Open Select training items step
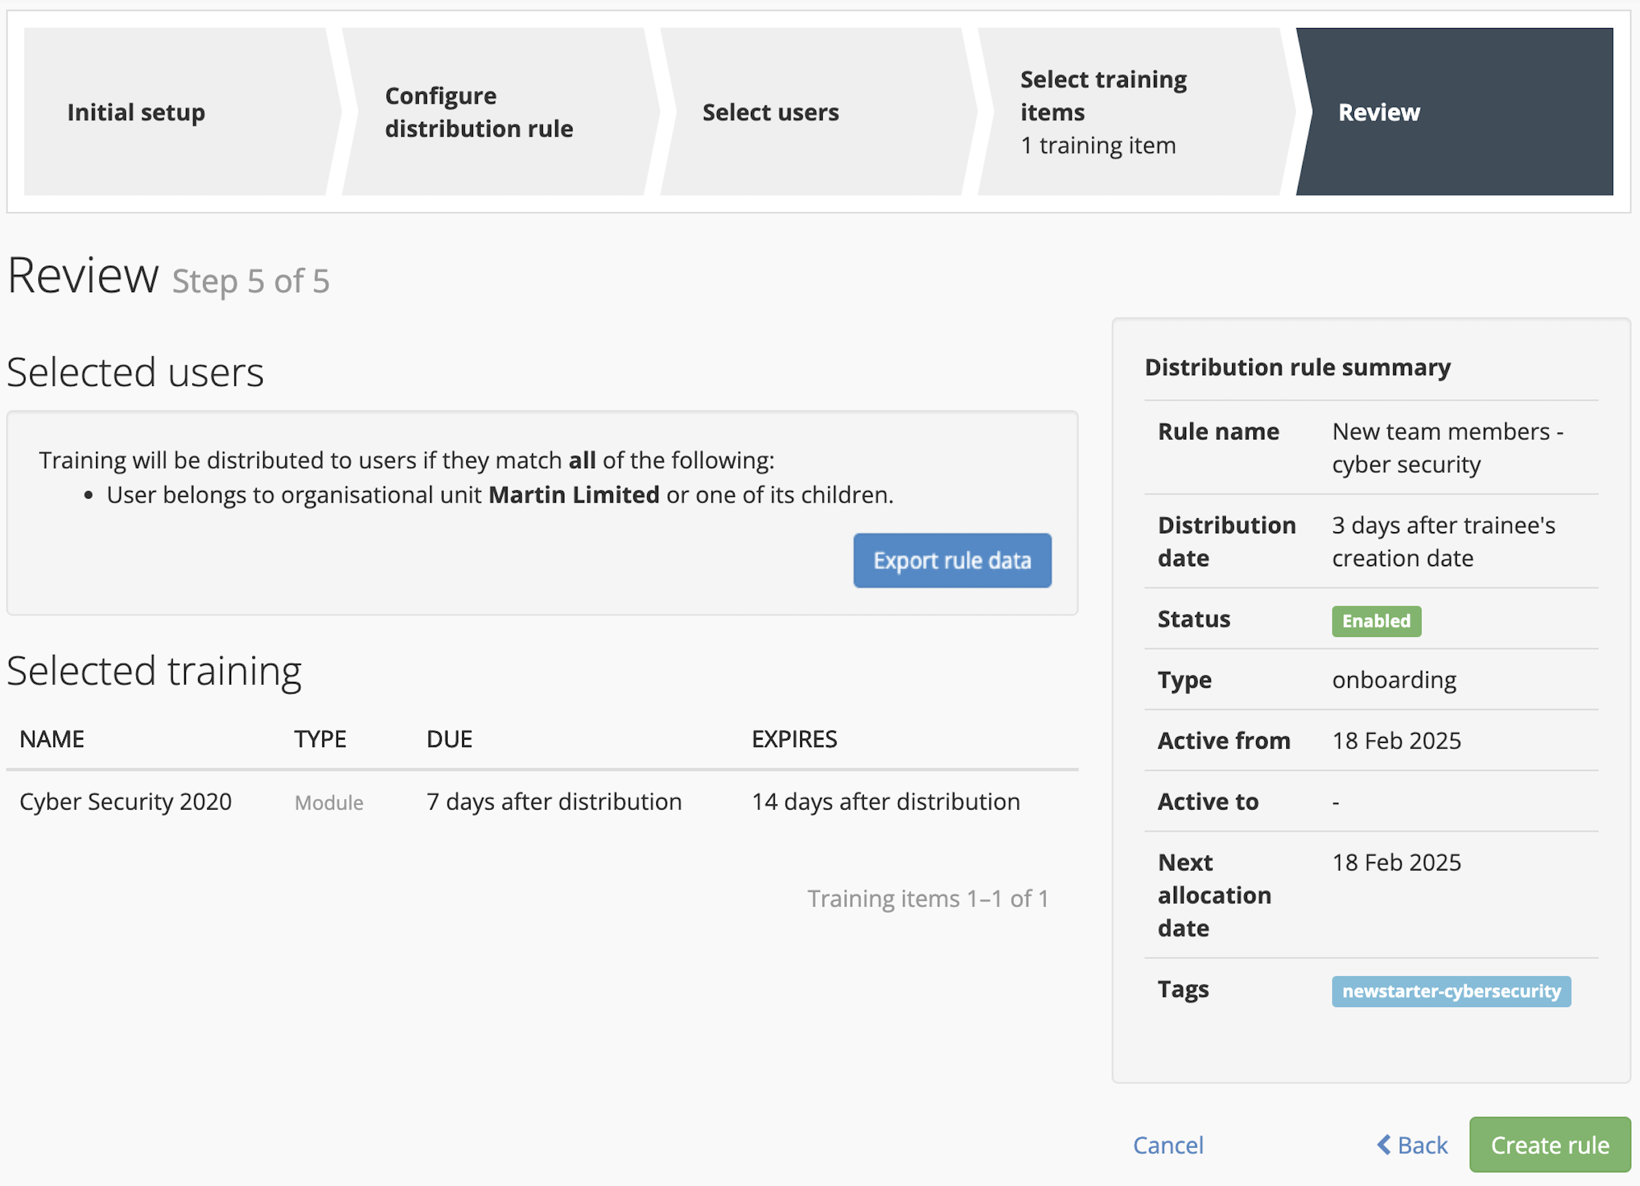This screenshot has width=1640, height=1186. (1103, 112)
